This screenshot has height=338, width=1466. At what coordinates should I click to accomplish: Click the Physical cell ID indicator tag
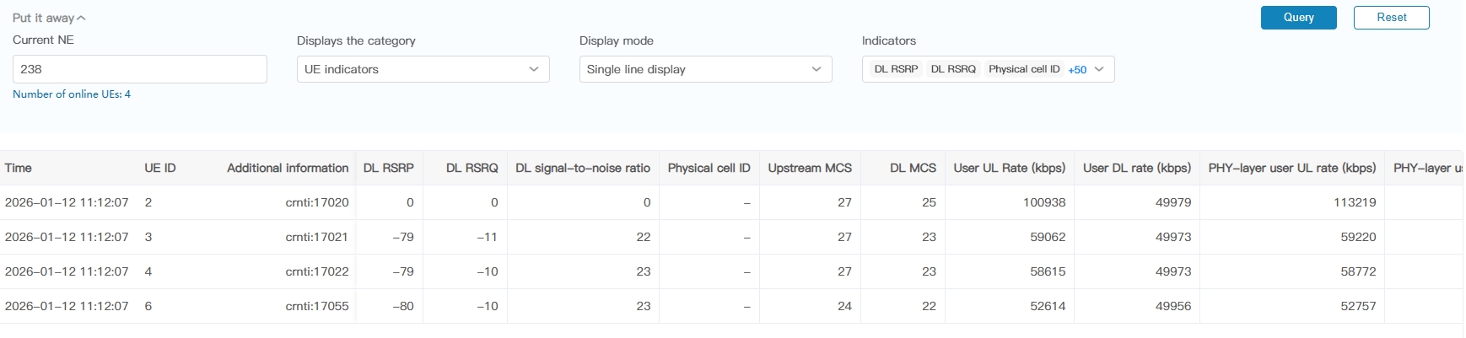tap(1024, 69)
